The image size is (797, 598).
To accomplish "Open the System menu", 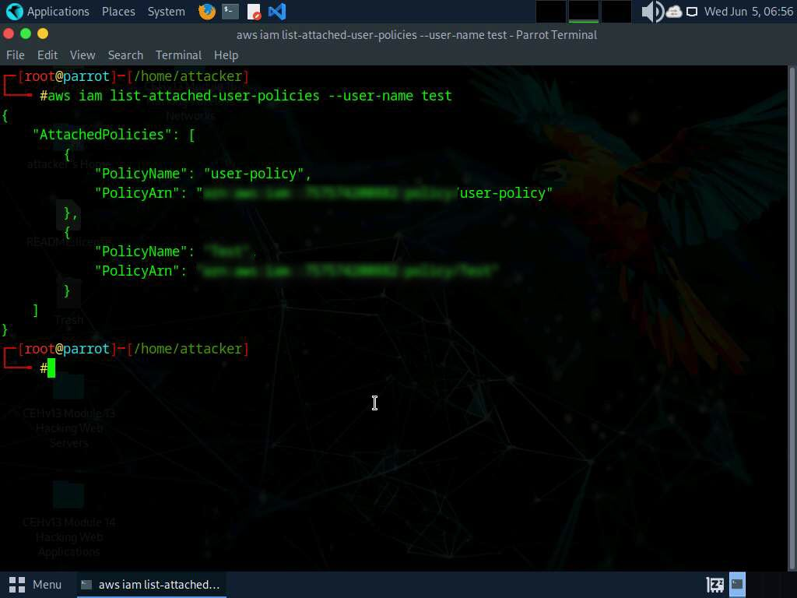I will pyautogui.click(x=166, y=12).
